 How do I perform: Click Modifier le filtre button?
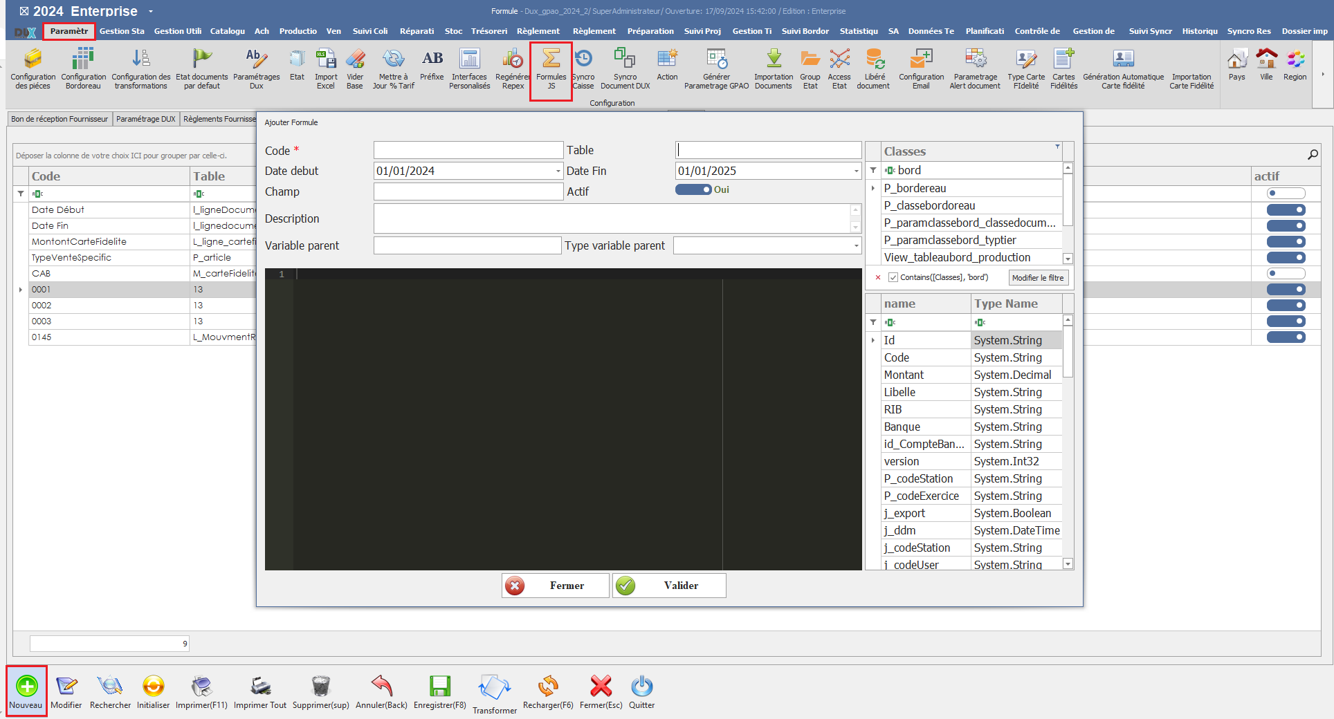coord(1037,278)
